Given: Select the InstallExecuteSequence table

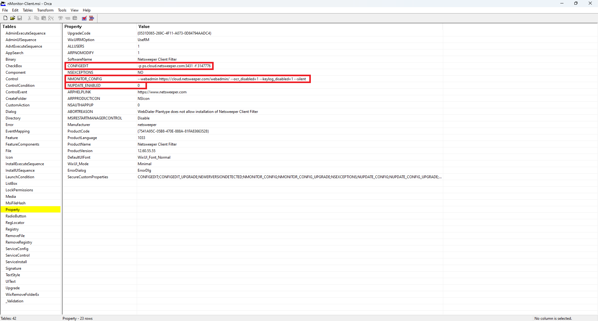Looking at the screenshot, I should 25,164.
